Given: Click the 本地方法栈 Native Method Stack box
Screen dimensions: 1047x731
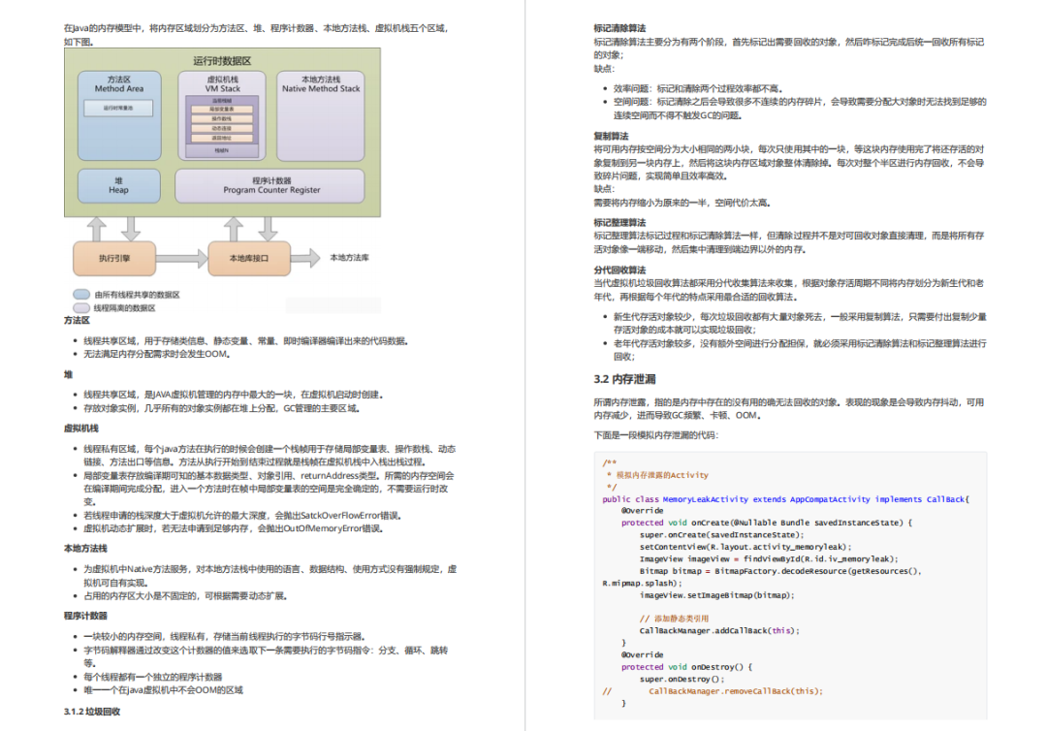Looking at the screenshot, I should (321, 115).
